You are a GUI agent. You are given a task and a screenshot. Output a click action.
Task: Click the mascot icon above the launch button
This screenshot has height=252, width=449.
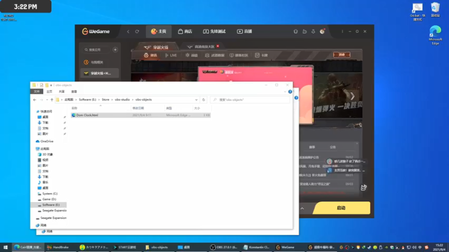pos(364,188)
